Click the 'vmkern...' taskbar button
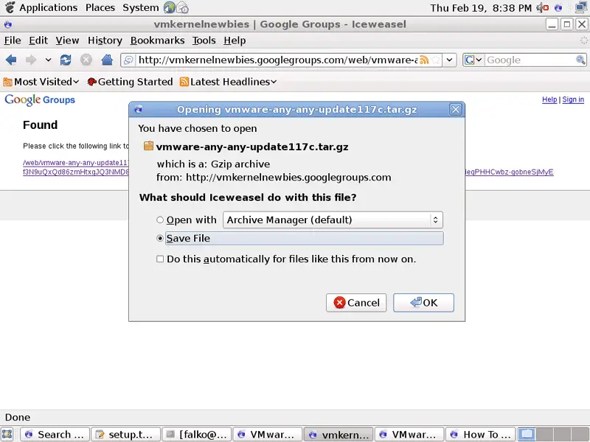The image size is (590, 442). tap(339, 435)
